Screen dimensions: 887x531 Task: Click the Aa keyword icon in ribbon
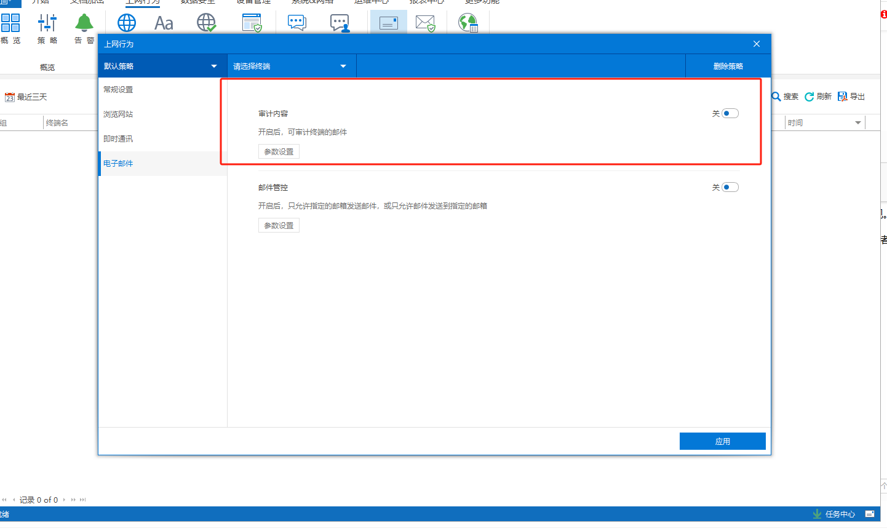[164, 23]
